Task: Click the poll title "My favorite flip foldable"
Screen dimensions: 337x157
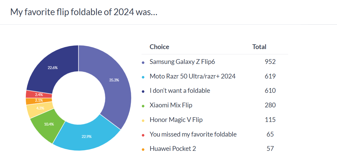Action: (x=83, y=12)
